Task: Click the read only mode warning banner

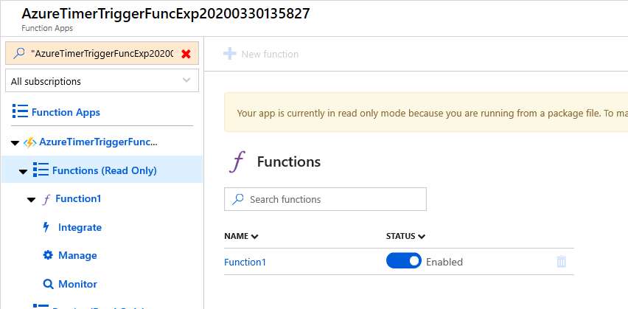Action: [426, 112]
